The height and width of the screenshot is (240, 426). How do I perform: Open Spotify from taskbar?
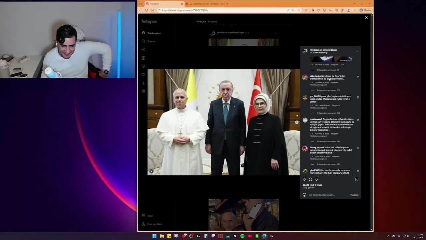242,236
